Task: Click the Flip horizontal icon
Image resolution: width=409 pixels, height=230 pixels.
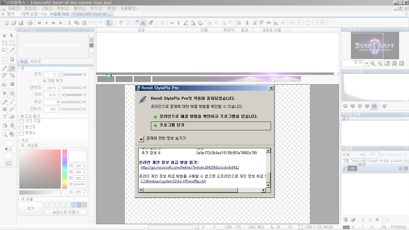Action: tap(172, 23)
